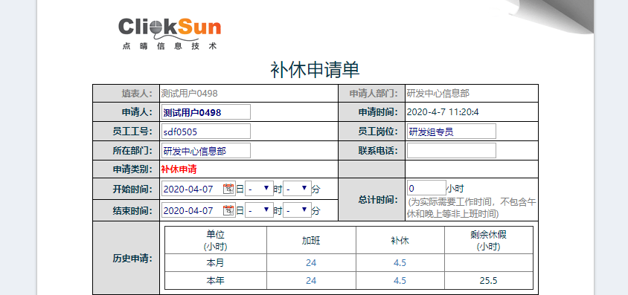Open this year's overtime value 24 link
The width and height of the screenshot is (628, 295).
tap(311, 281)
